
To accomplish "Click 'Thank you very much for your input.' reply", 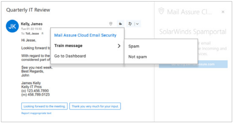I will point(95,106).
